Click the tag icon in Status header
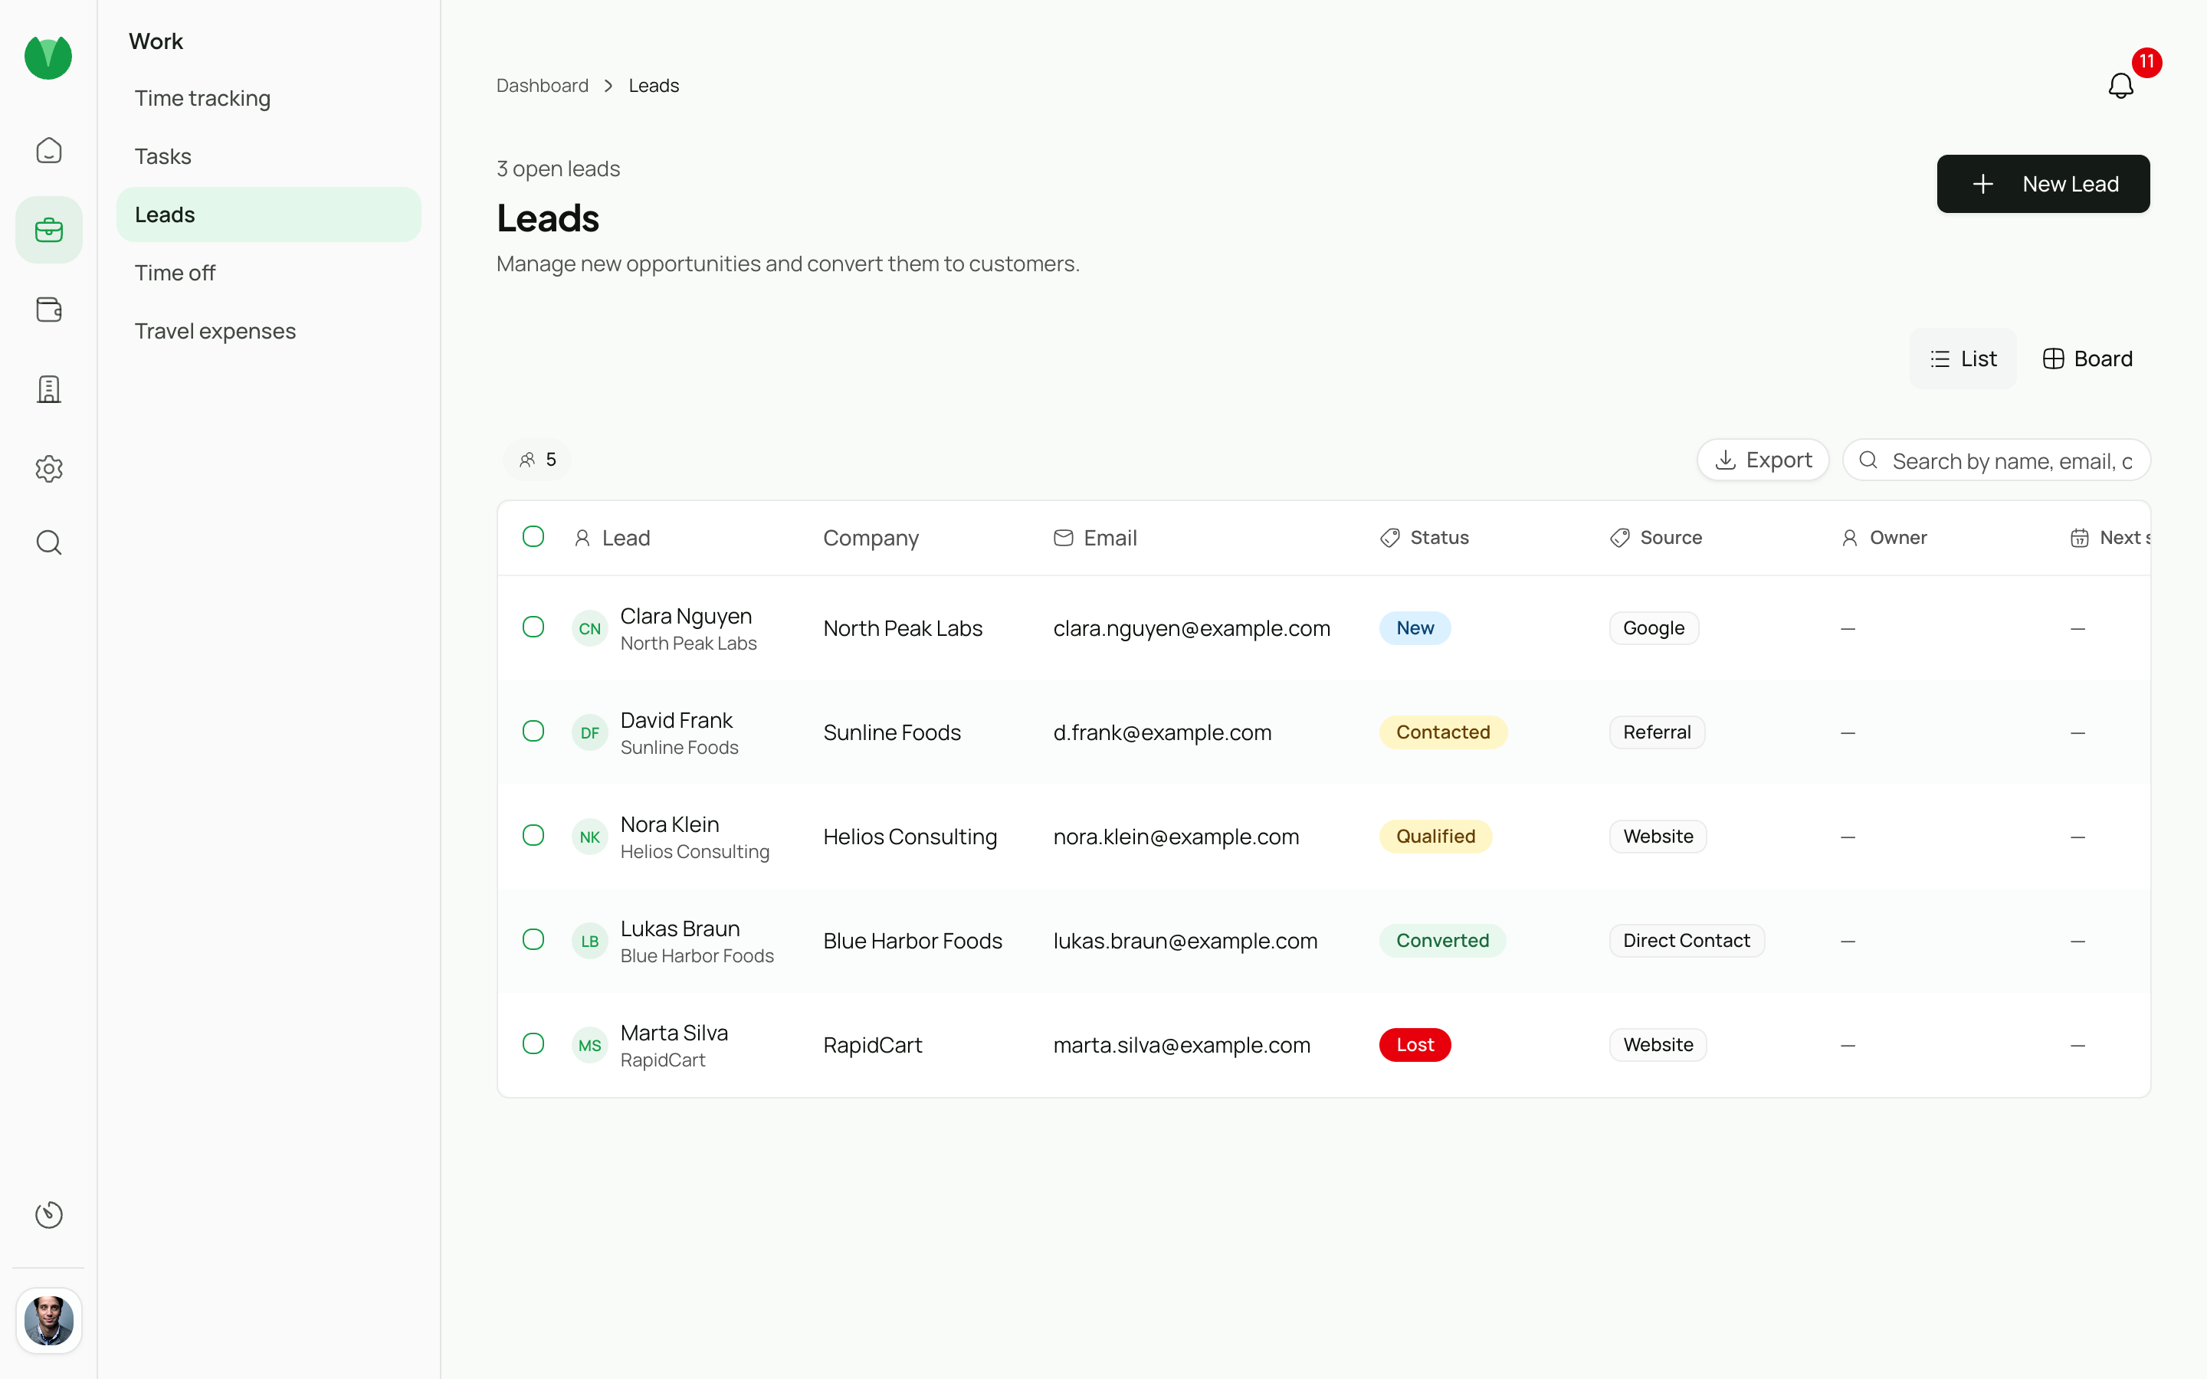Image resolution: width=2207 pixels, height=1379 pixels. pos(1390,538)
